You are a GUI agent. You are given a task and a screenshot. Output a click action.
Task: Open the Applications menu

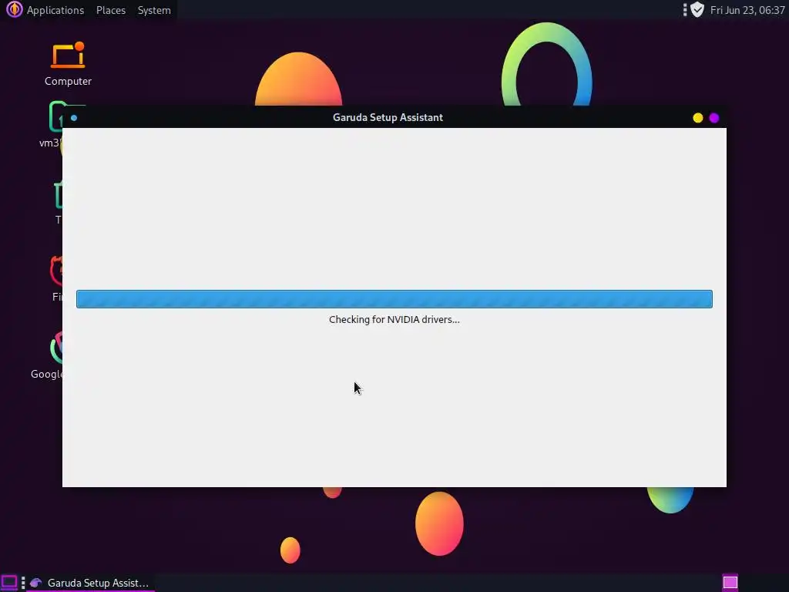(55, 10)
